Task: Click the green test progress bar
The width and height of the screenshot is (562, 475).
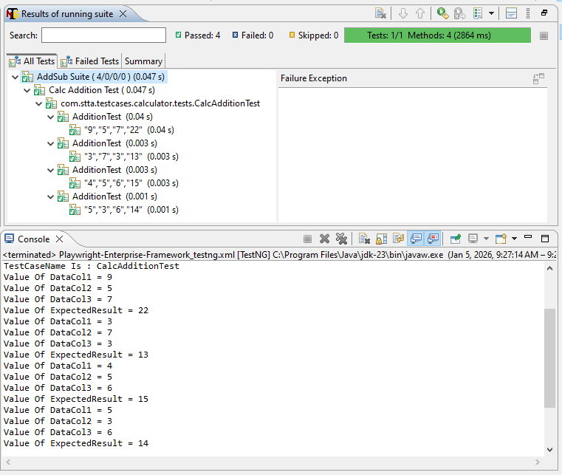Action: coord(437,35)
